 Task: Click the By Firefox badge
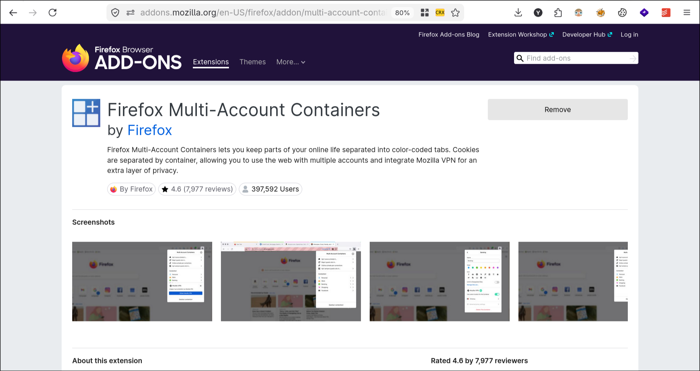click(x=131, y=189)
